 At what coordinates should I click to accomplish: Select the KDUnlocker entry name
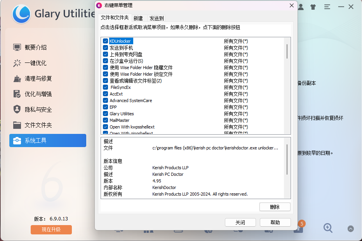tap(120, 41)
